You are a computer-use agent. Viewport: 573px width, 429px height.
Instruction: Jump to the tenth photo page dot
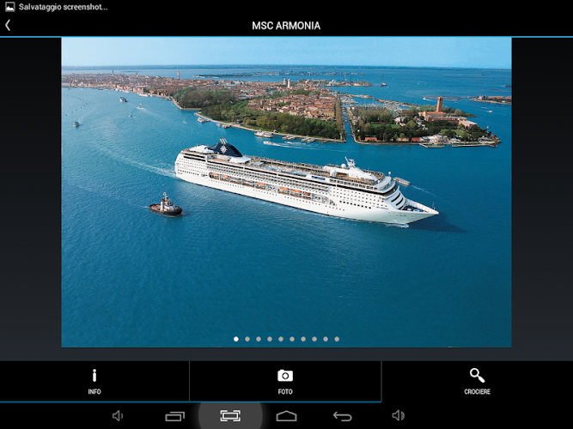pyautogui.click(x=337, y=339)
